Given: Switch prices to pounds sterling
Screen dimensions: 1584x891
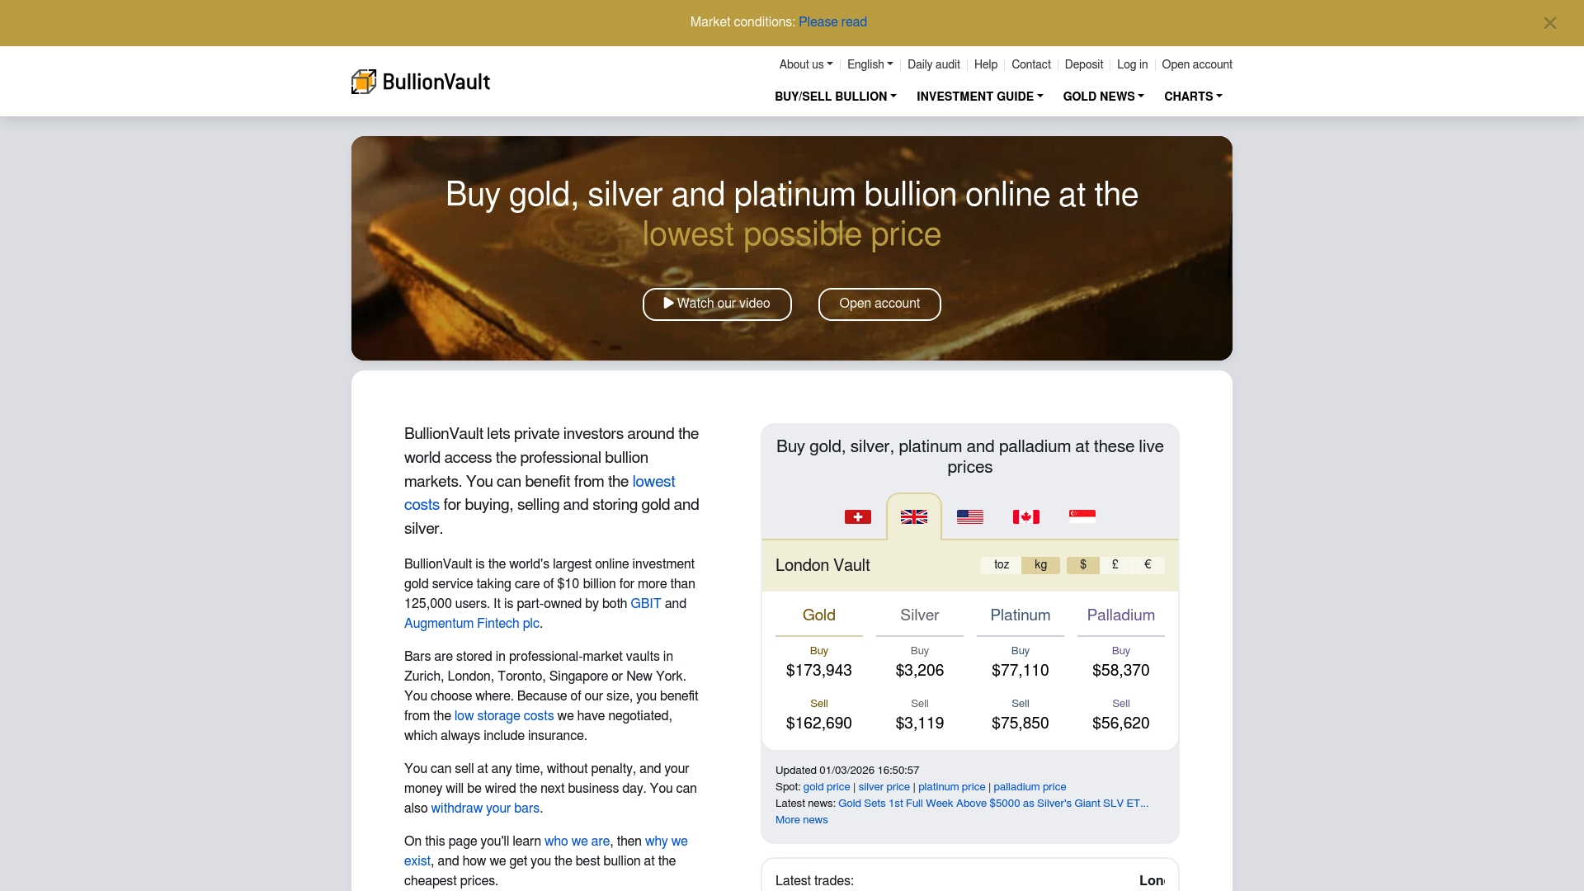Looking at the screenshot, I should coord(1115,565).
